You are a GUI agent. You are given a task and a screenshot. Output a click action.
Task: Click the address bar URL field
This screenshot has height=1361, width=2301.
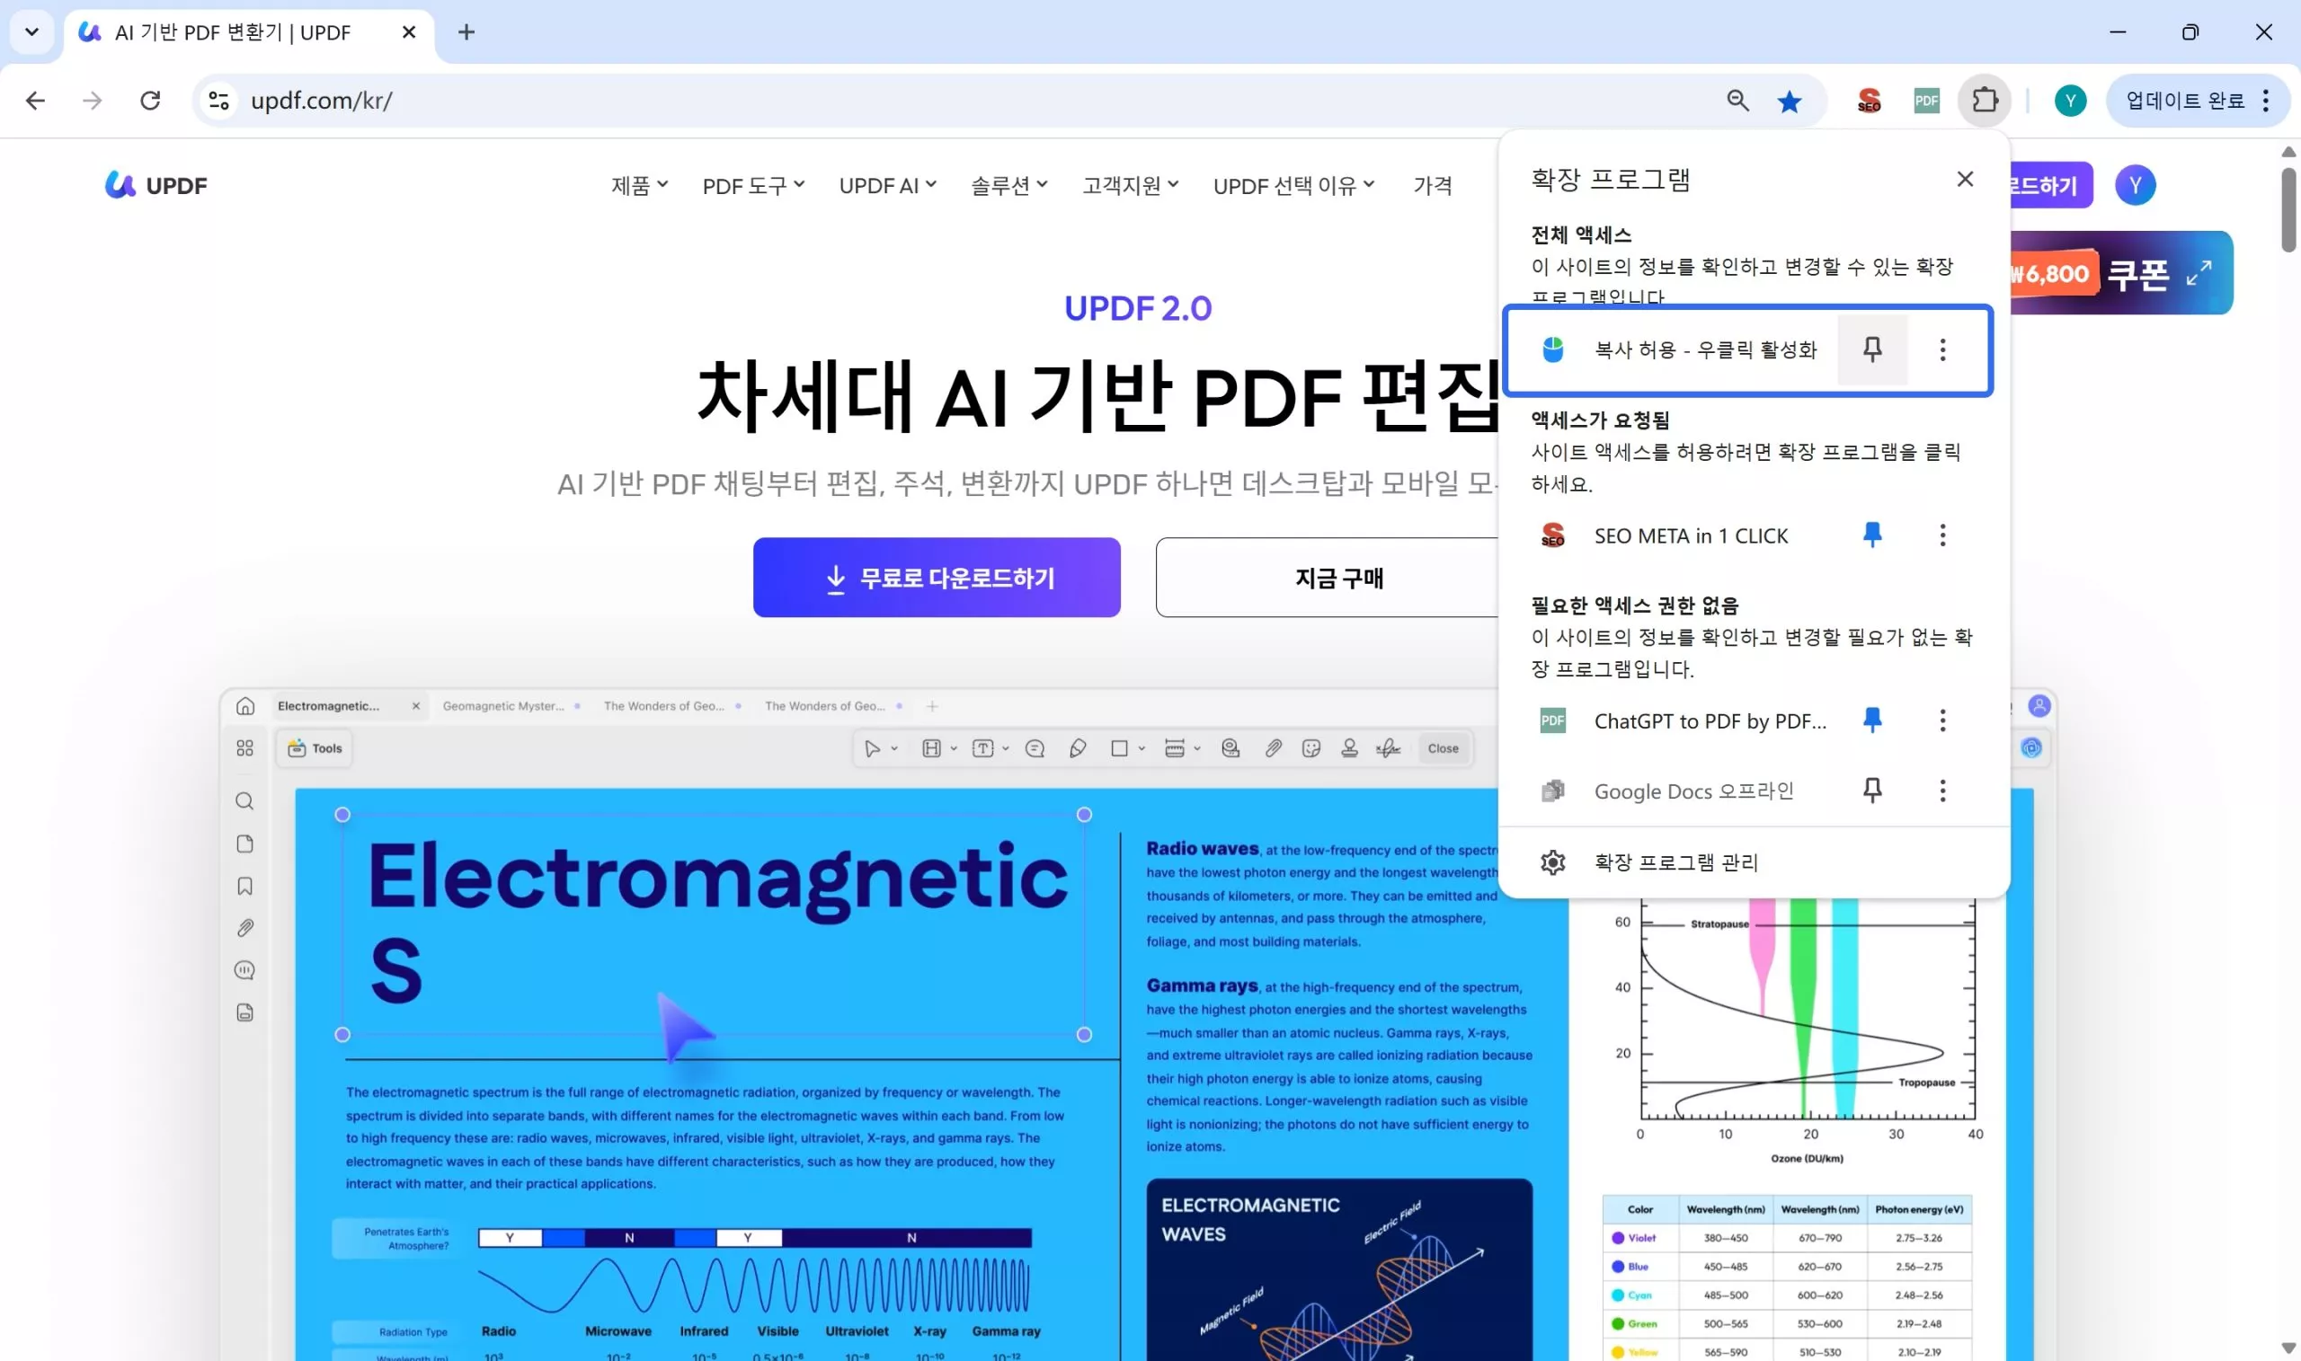(974, 100)
